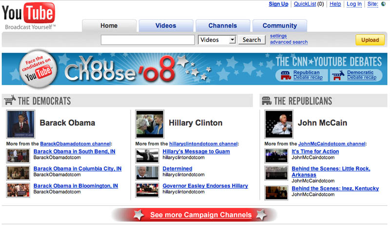Open Hillary's Message to Guam video

point(196,151)
